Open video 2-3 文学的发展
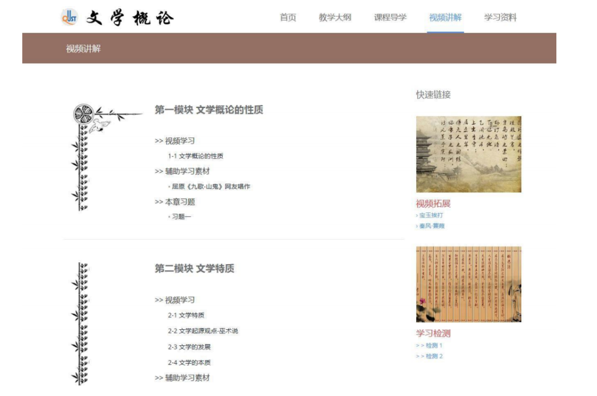597x396 pixels. [189, 347]
